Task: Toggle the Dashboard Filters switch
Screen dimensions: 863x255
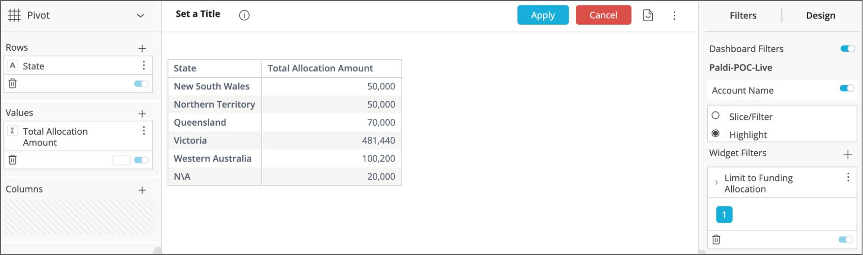Action: tap(847, 48)
